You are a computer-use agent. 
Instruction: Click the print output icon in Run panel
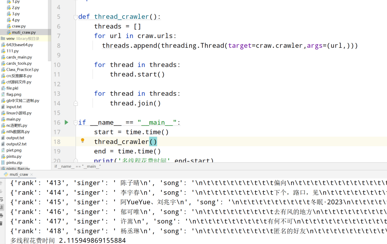(x=2, y=215)
